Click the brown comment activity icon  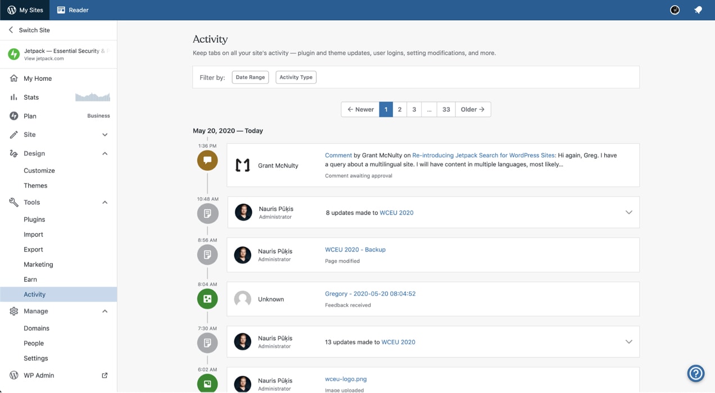[x=207, y=161]
